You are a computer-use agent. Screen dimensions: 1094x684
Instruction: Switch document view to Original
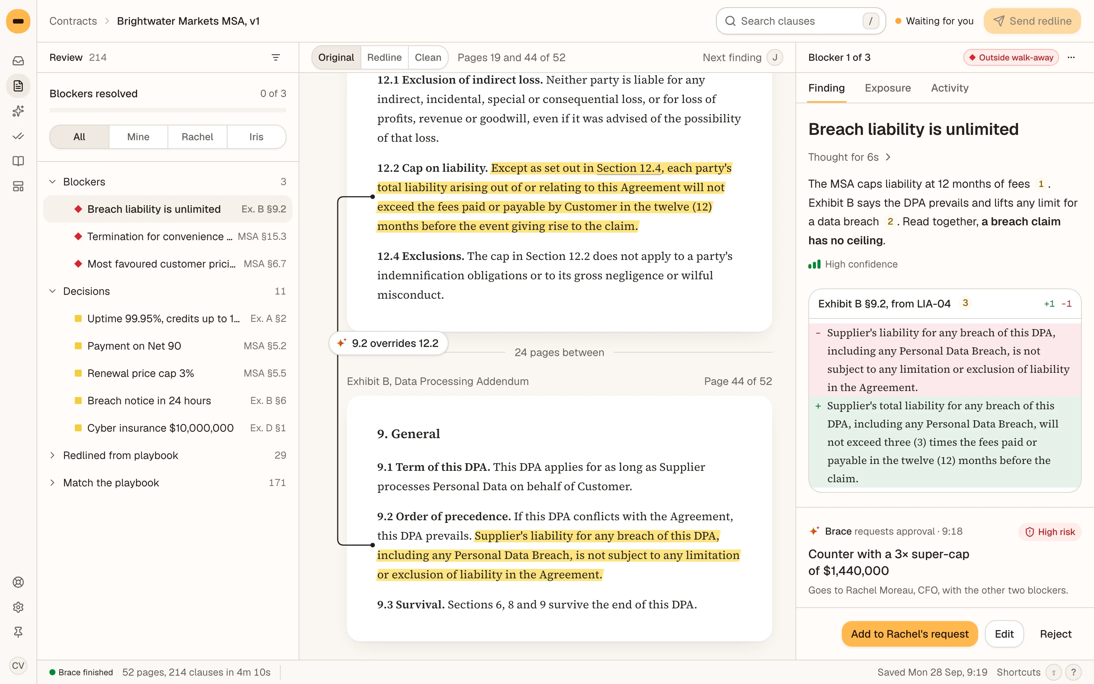(x=336, y=57)
